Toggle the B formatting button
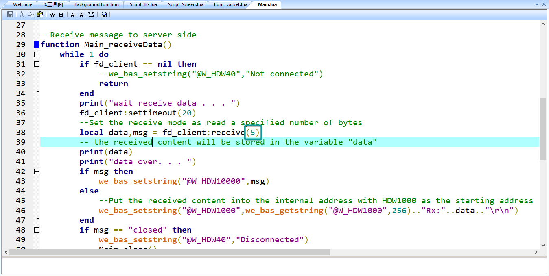This screenshot has height=276, width=549. (61, 14)
